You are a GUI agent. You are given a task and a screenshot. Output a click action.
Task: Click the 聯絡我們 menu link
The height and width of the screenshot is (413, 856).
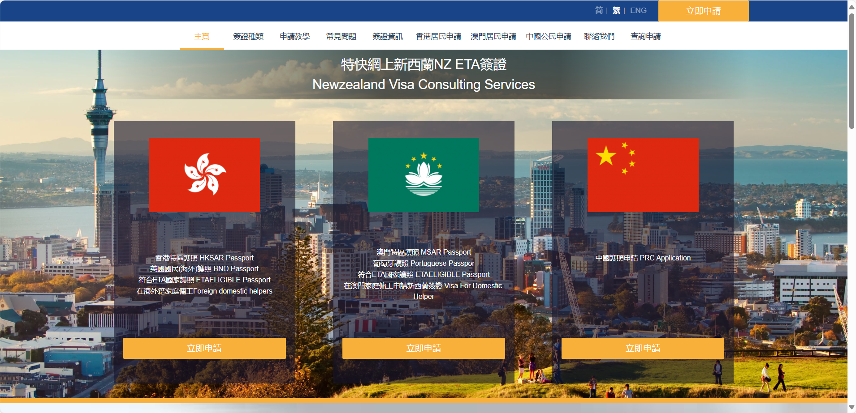click(599, 36)
